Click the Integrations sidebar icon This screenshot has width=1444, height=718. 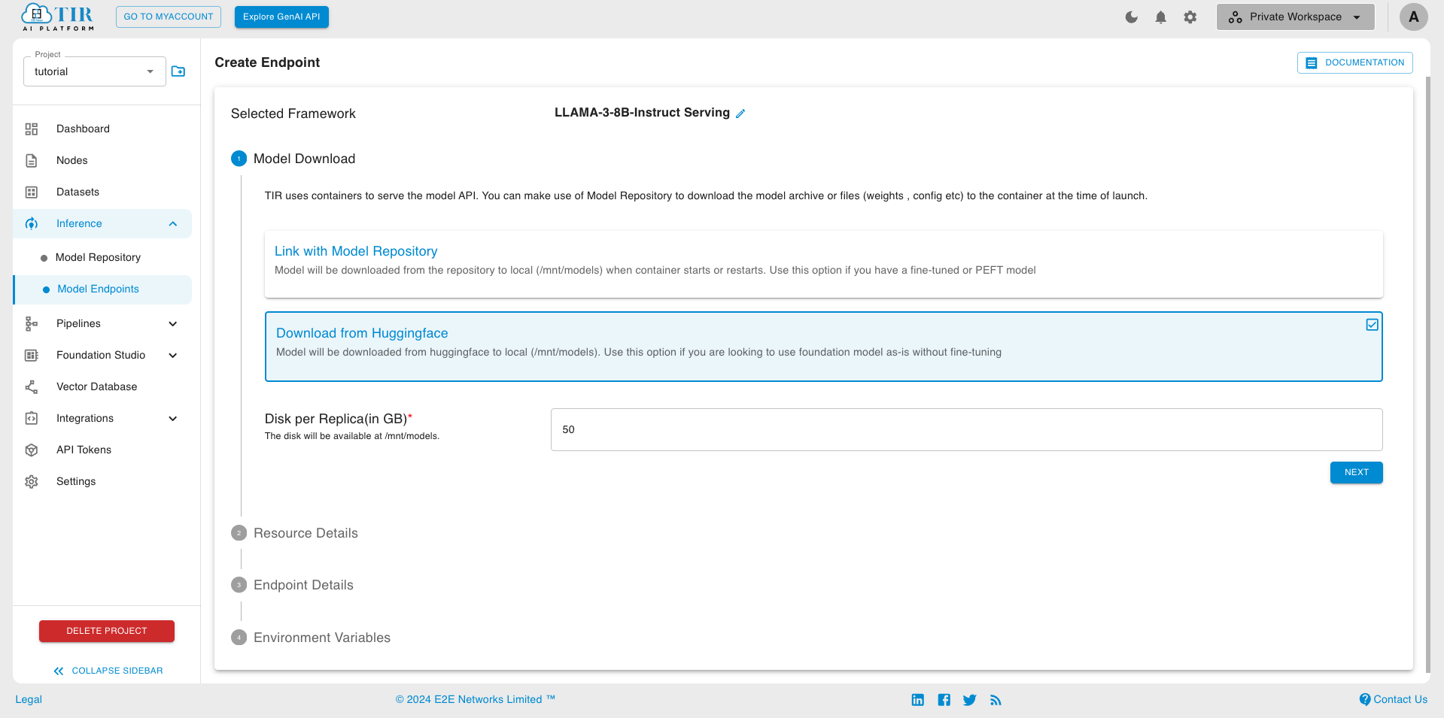pos(32,419)
